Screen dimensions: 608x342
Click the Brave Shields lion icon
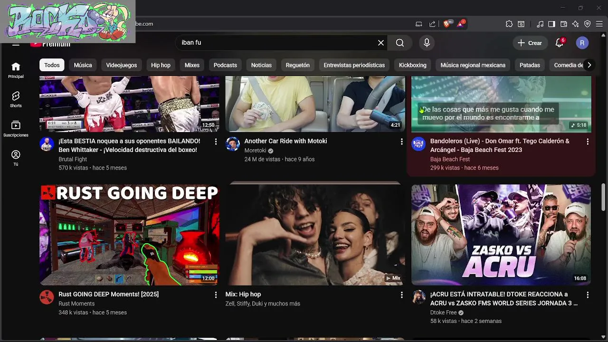[x=446, y=24]
